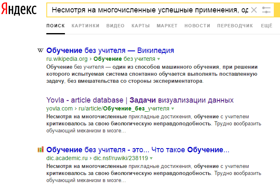The image size is (280, 187).
Task: Expand dropdown arrow after Wikipedia result URL
Action: click(158, 59)
